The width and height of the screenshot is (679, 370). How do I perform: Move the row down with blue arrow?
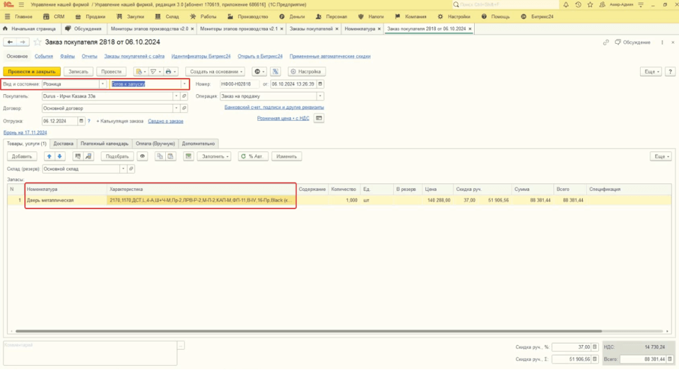[60, 156]
